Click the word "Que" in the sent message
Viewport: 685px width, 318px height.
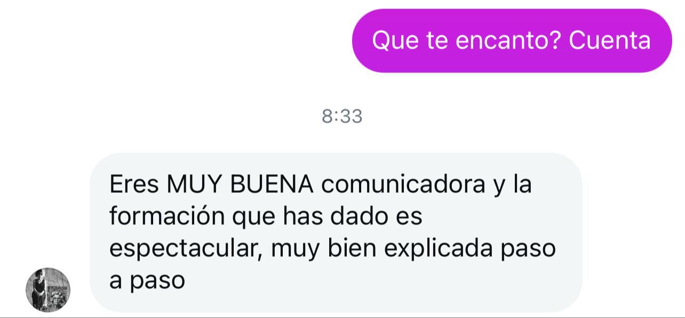(395, 40)
